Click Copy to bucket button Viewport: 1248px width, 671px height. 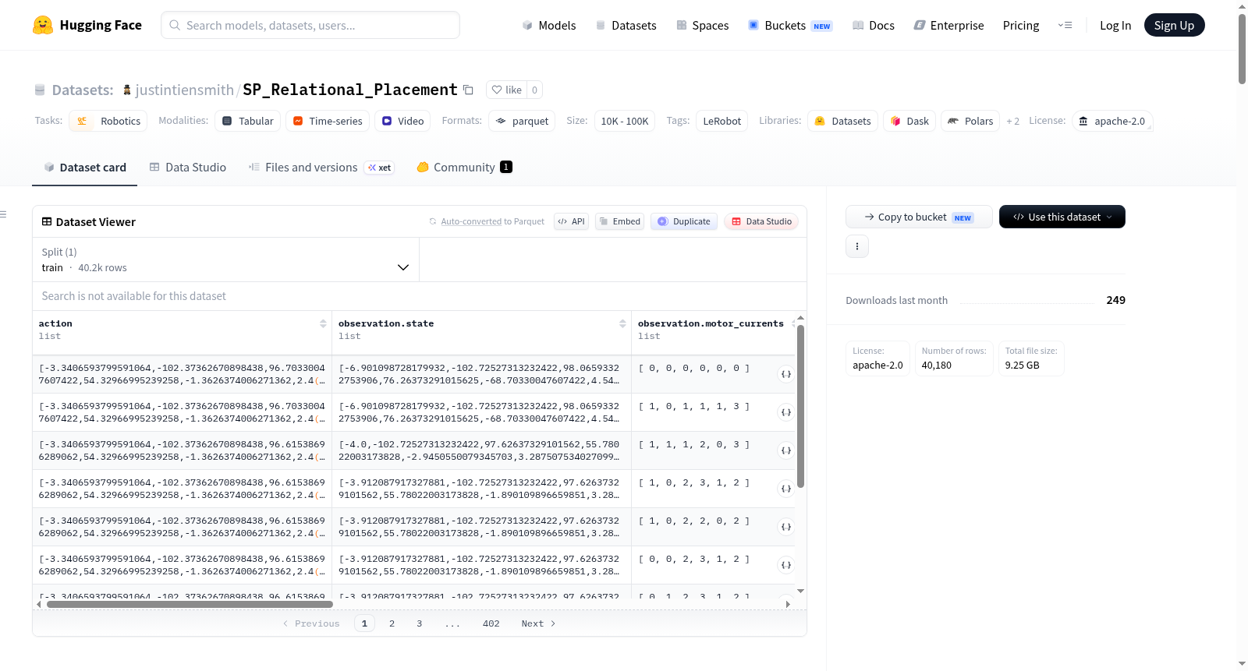pos(919,217)
